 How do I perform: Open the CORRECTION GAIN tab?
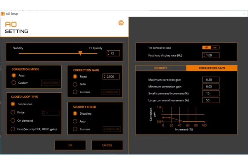[212, 68]
